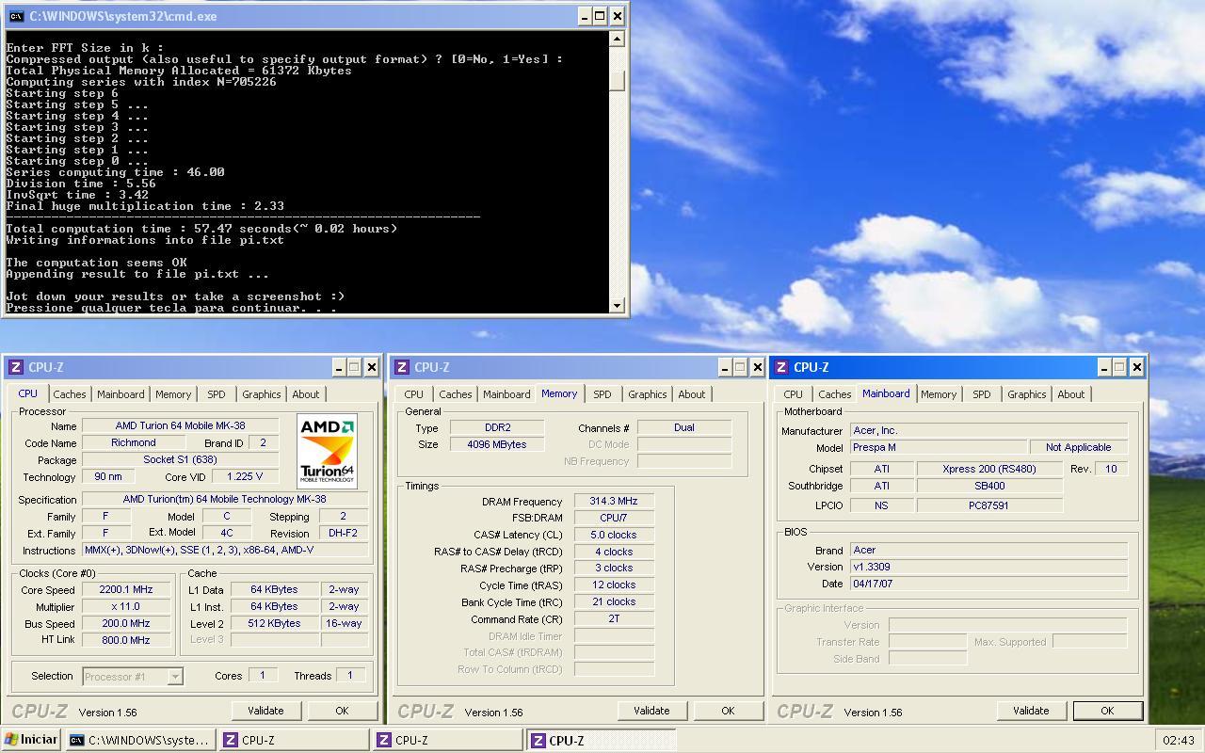Switch to CPU tab in middle CPU-Z window

pyautogui.click(x=414, y=394)
